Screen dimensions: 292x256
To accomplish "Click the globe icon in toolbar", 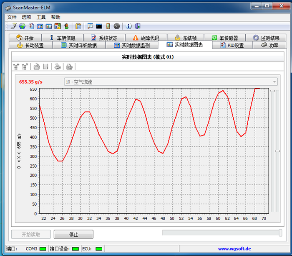I will point(22,26).
